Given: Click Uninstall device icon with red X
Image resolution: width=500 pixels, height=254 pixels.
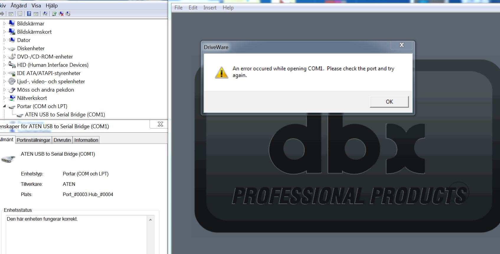Looking at the screenshot, I should click(61, 14).
